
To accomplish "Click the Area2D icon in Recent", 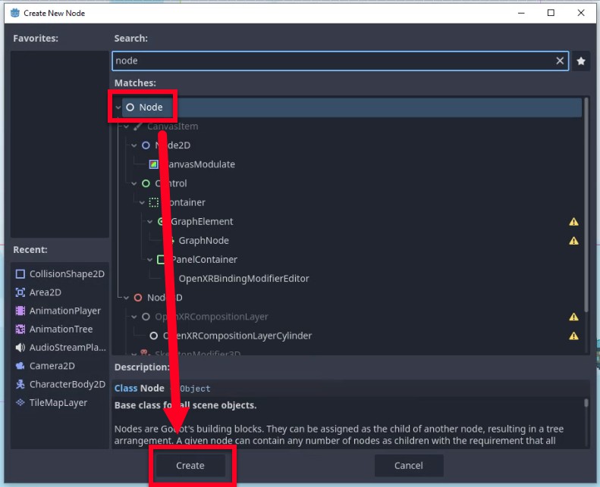I will click(x=20, y=292).
